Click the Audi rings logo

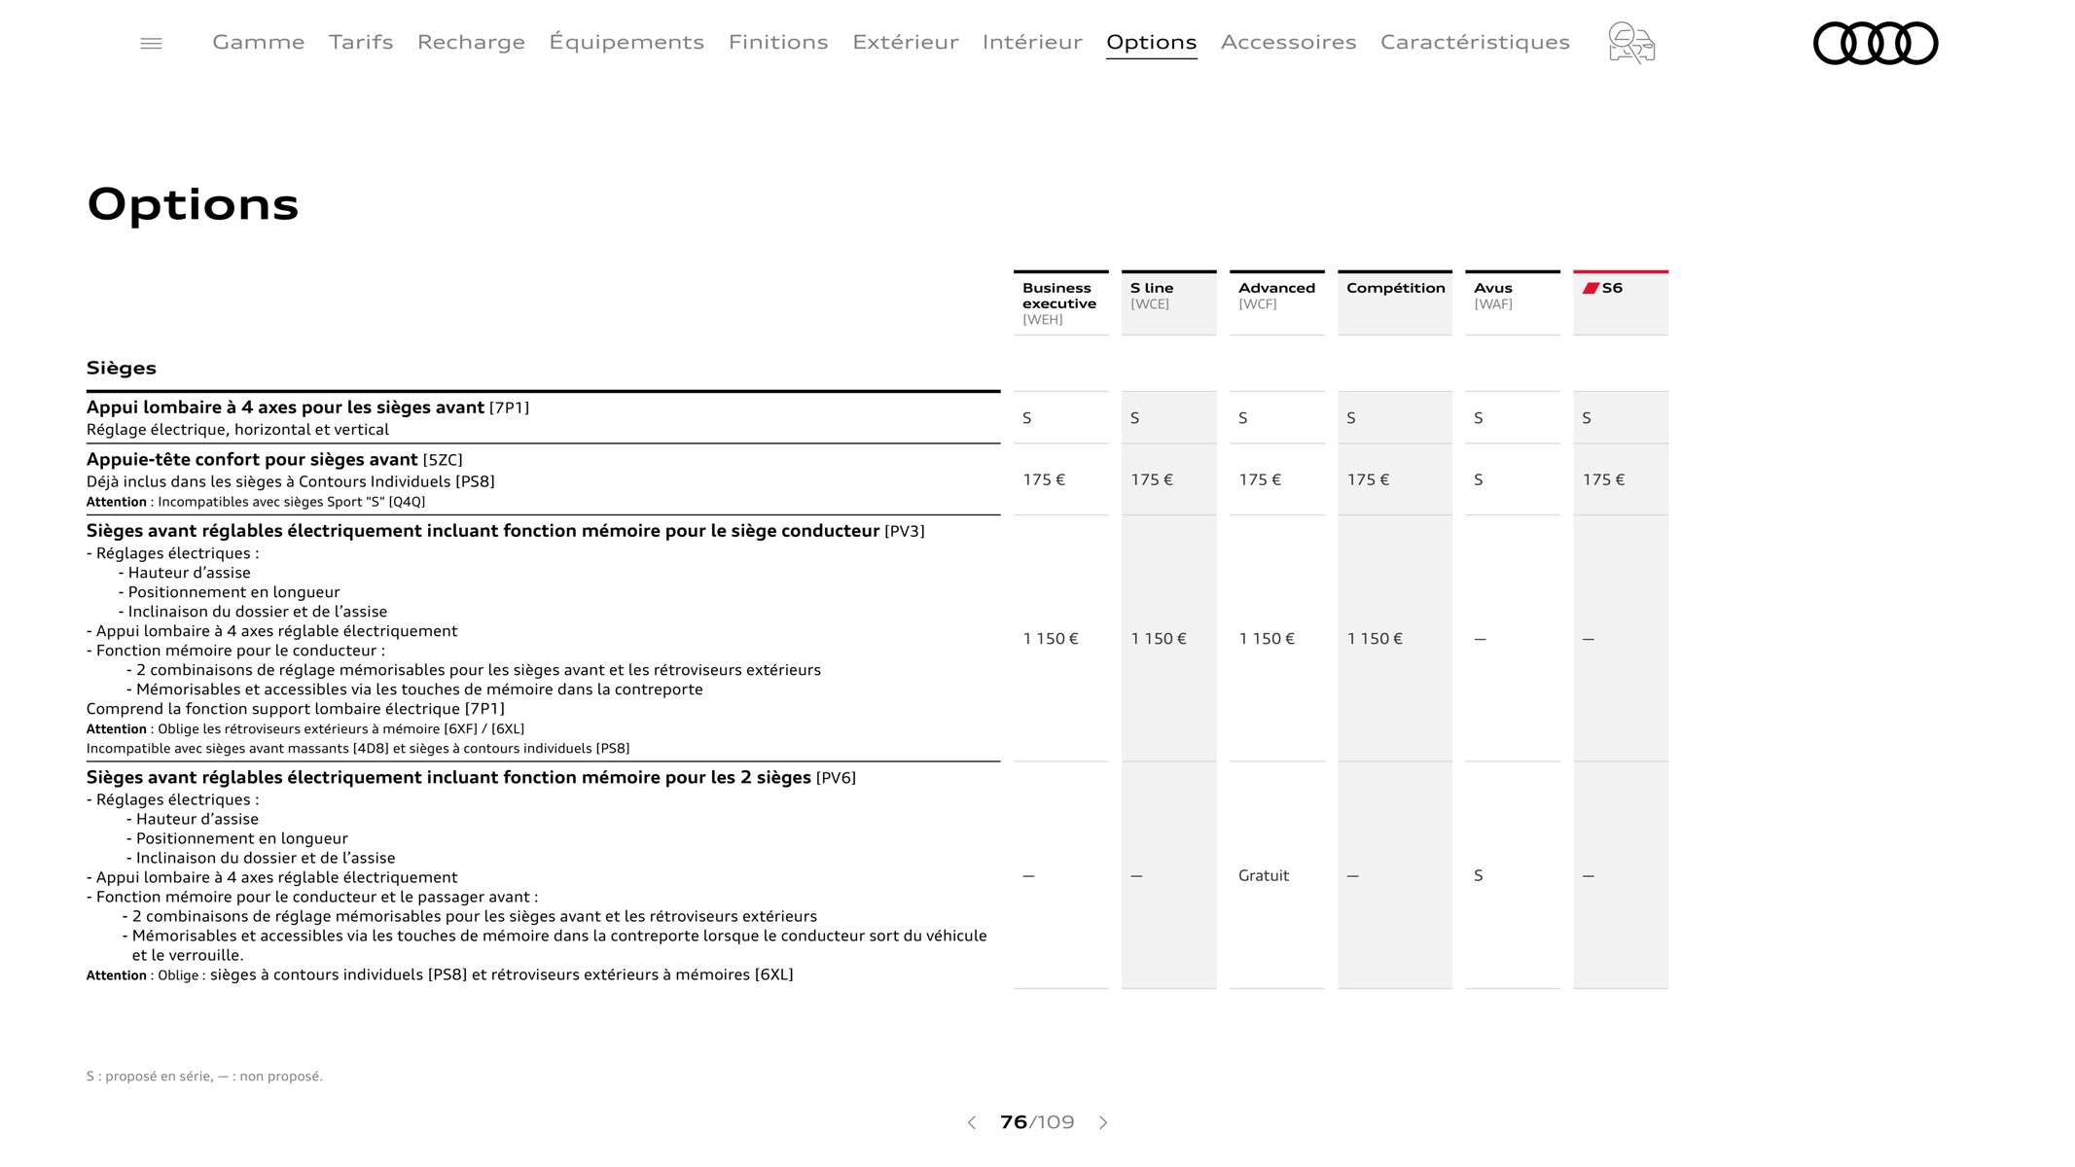coord(1876,43)
